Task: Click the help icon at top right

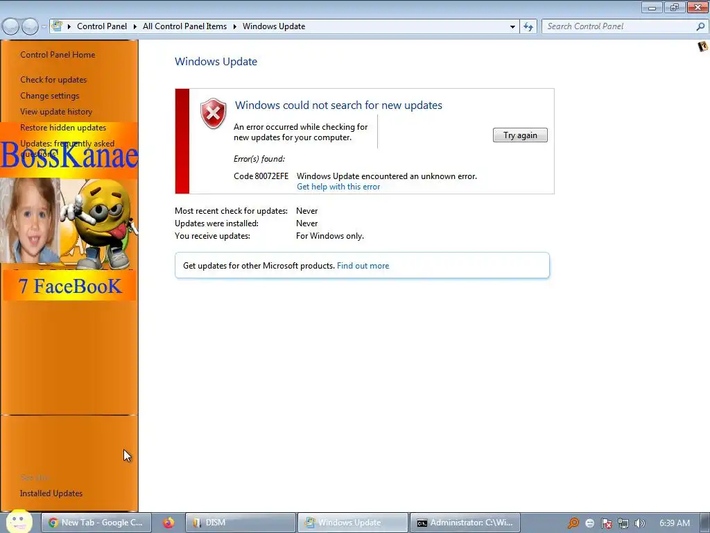Action: pos(702,46)
